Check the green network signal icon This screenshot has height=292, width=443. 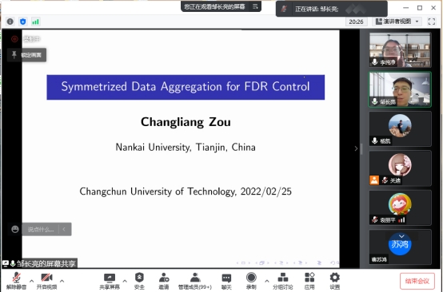pyautogui.click(x=35, y=22)
